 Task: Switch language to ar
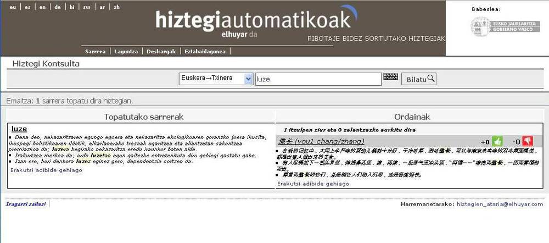[x=102, y=7]
